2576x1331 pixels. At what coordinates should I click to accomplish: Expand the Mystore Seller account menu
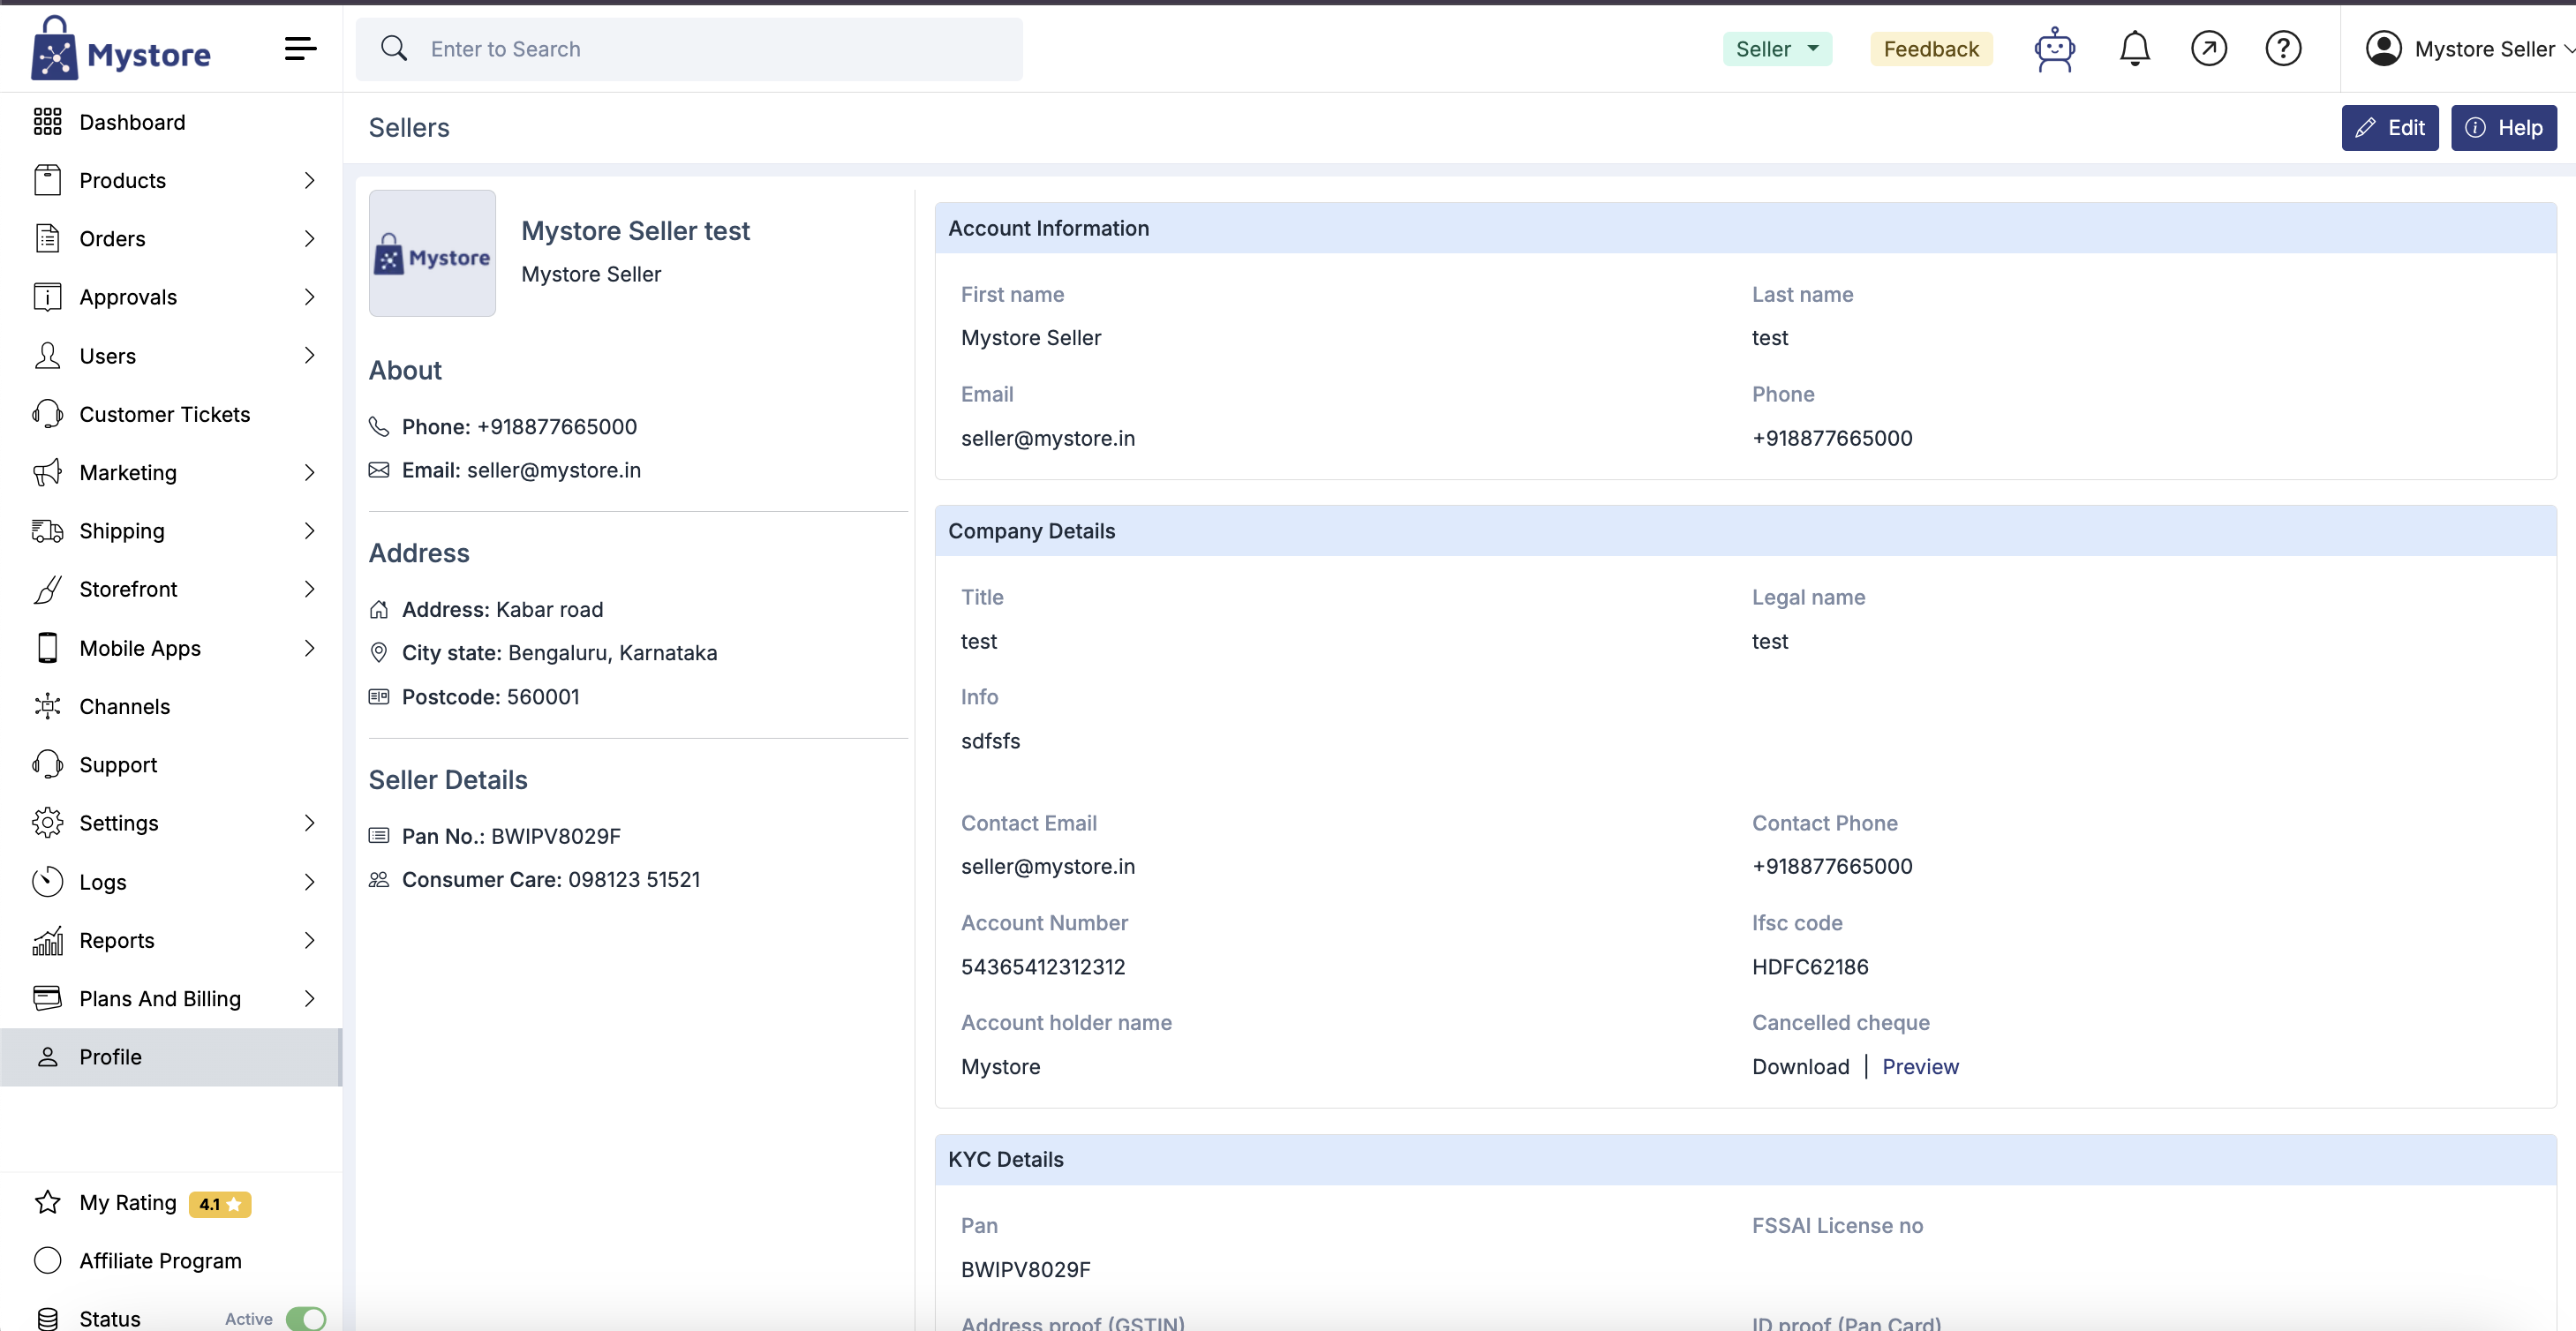click(x=2469, y=49)
